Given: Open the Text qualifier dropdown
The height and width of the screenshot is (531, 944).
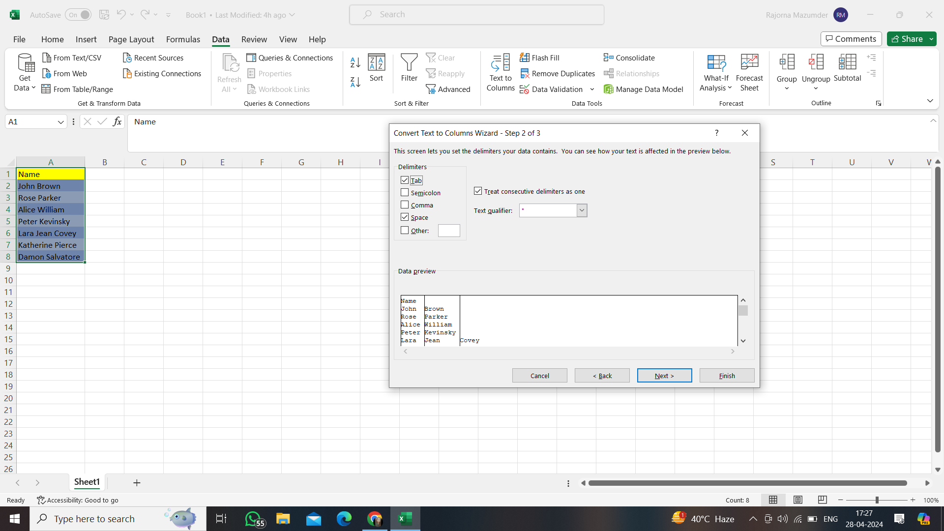Looking at the screenshot, I should [582, 210].
